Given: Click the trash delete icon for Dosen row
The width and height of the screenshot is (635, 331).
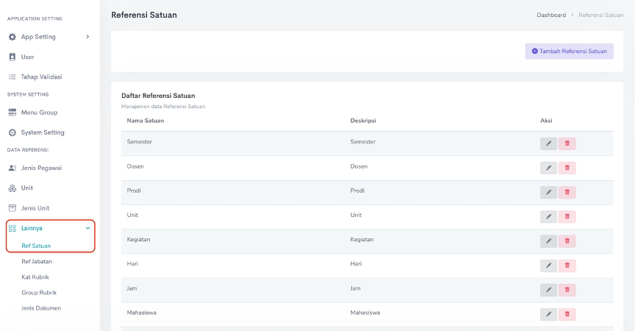Looking at the screenshot, I should [567, 168].
